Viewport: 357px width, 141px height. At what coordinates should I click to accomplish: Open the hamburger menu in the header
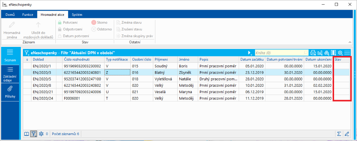[347, 53]
